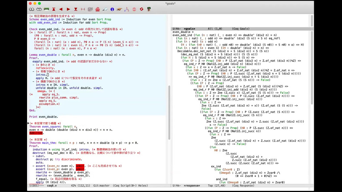
Task: Click the (Coq Goals) mode indicator
Action: point(240,29)
